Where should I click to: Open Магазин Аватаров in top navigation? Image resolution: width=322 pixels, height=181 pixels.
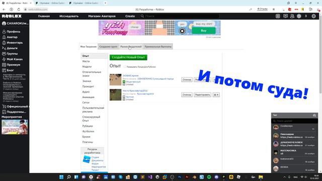[102, 16]
